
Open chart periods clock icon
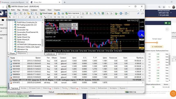(x=121, y=13)
